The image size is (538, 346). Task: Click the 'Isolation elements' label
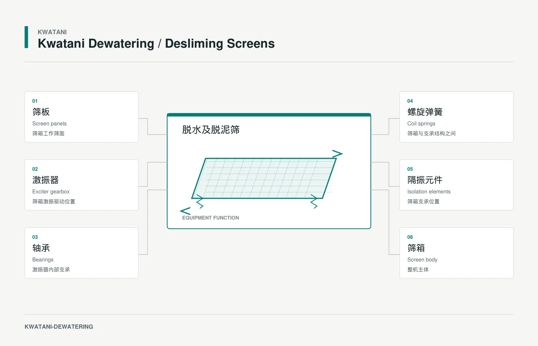[x=429, y=191]
